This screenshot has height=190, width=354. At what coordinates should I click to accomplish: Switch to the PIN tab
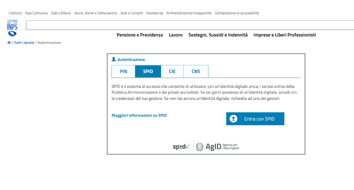tap(123, 72)
